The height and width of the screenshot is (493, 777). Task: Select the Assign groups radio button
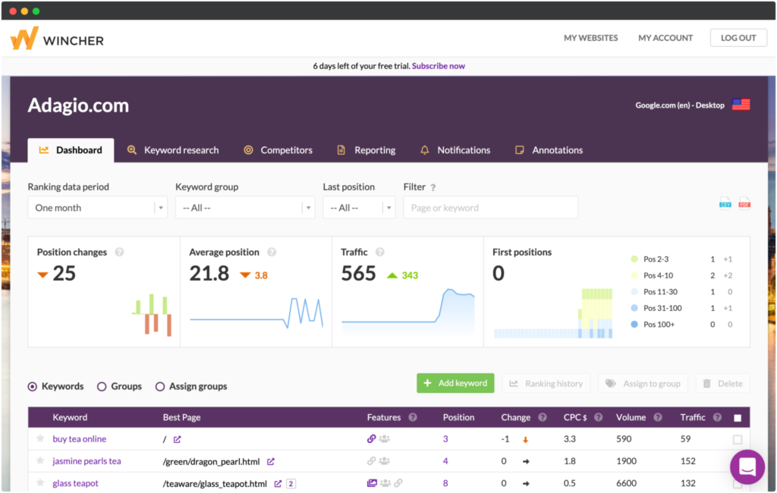point(159,387)
